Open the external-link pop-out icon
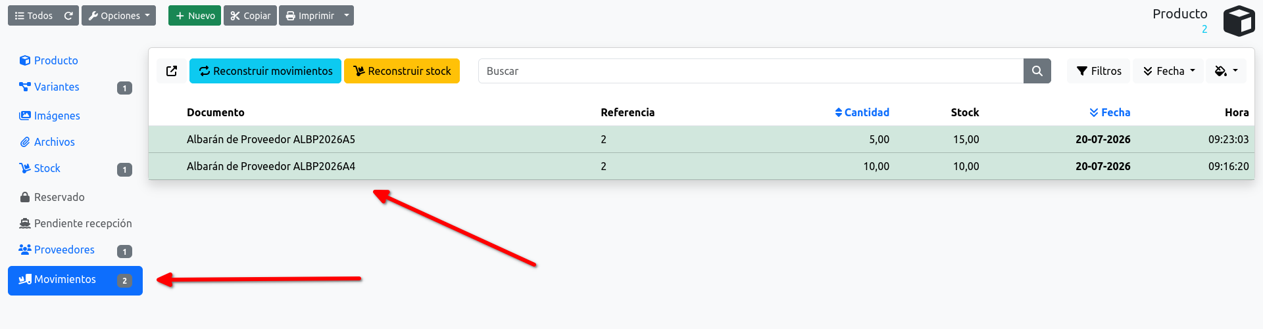1263x329 pixels. coord(172,71)
